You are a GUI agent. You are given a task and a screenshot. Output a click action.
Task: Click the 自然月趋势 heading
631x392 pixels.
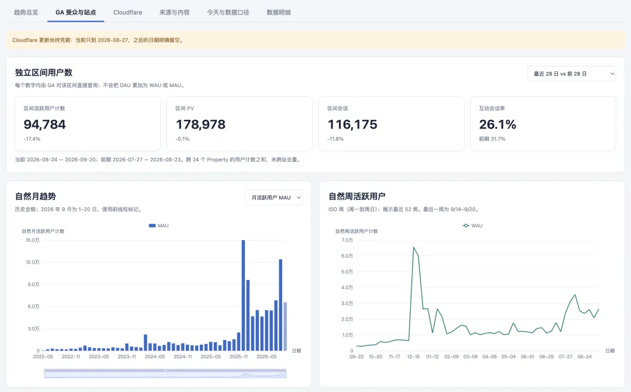coord(36,196)
